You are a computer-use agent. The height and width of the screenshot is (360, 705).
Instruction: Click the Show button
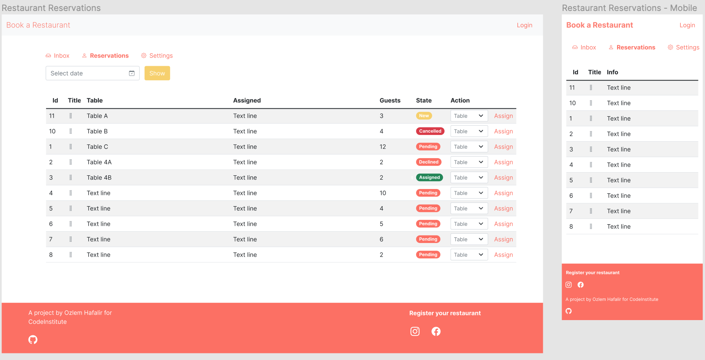pyautogui.click(x=157, y=73)
